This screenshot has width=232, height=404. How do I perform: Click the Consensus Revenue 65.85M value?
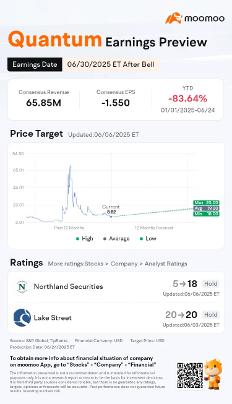point(43,103)
